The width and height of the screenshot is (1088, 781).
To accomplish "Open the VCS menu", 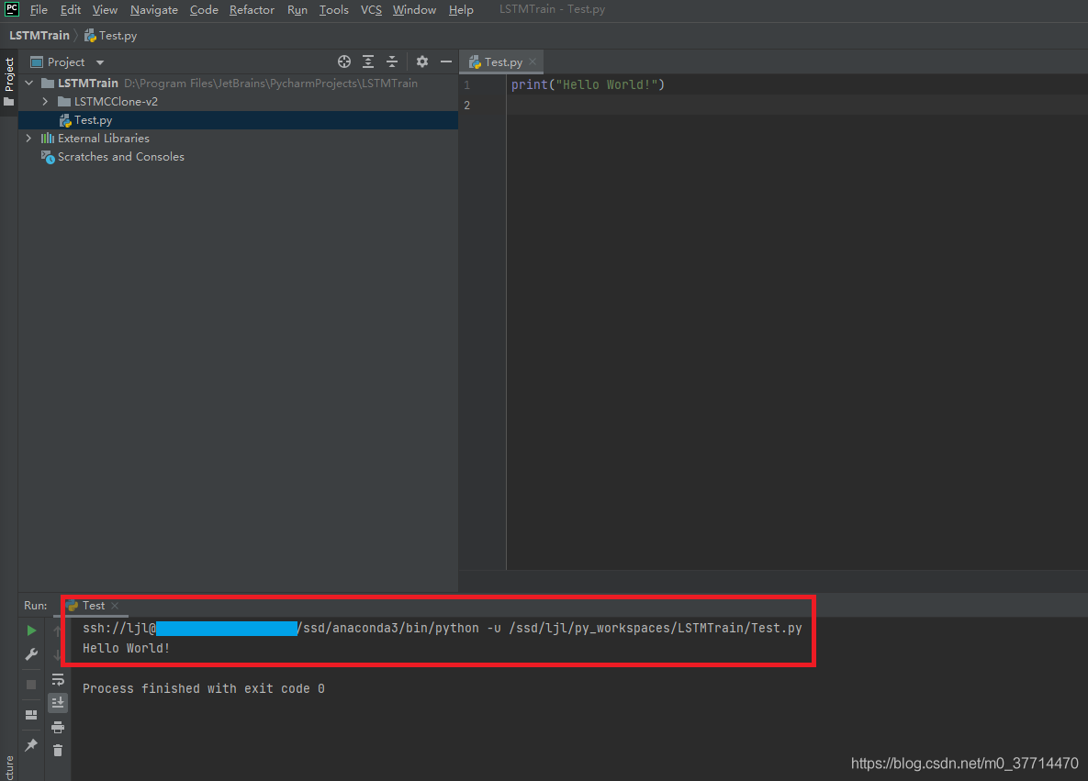I will click(x=371, y=10).
